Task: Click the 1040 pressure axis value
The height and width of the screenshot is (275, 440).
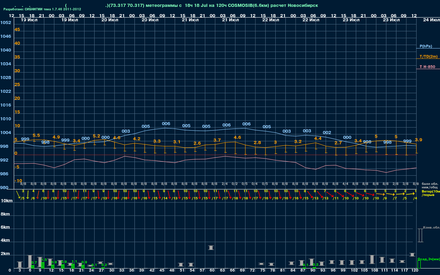Action: coord(5,50)
